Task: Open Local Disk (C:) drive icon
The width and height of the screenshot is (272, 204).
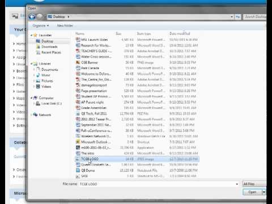Action: point(38,104)
